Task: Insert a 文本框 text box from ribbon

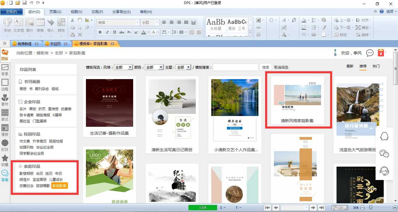Action: click(x=19, y=25)
